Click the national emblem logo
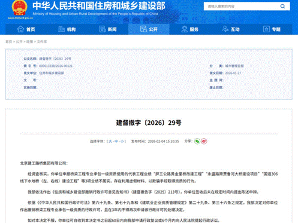 click(x=19, y=8)
